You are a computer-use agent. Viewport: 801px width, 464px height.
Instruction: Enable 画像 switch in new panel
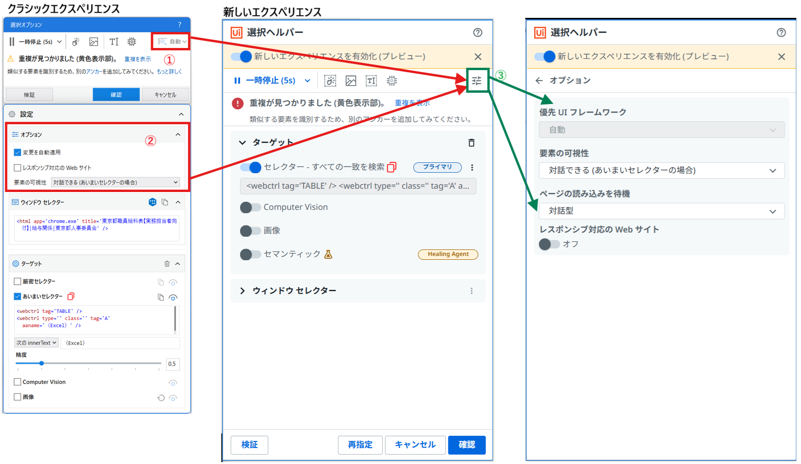(250, 231)
